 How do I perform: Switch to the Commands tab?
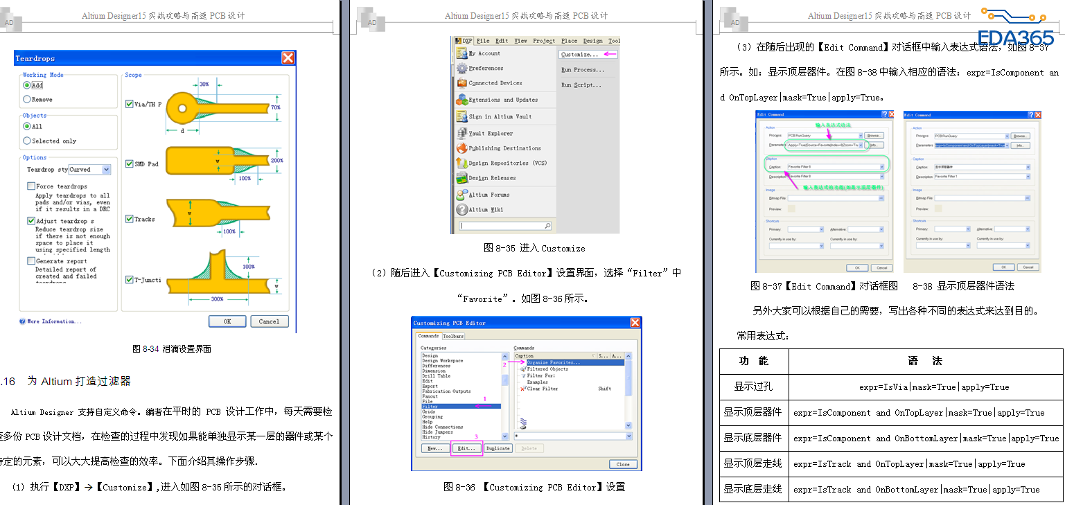428,336
